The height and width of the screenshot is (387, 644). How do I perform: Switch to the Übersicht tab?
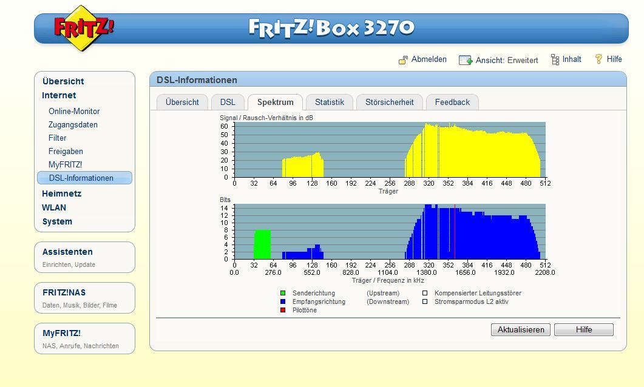[x=182, y=102]
